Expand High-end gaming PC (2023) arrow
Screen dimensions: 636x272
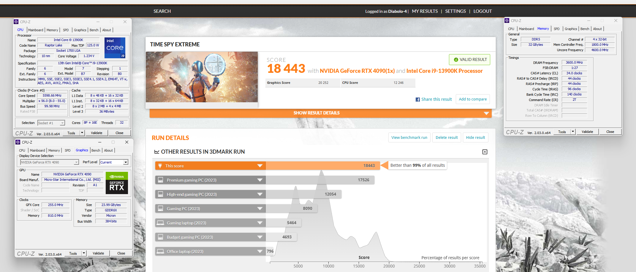tap(260, 194)
